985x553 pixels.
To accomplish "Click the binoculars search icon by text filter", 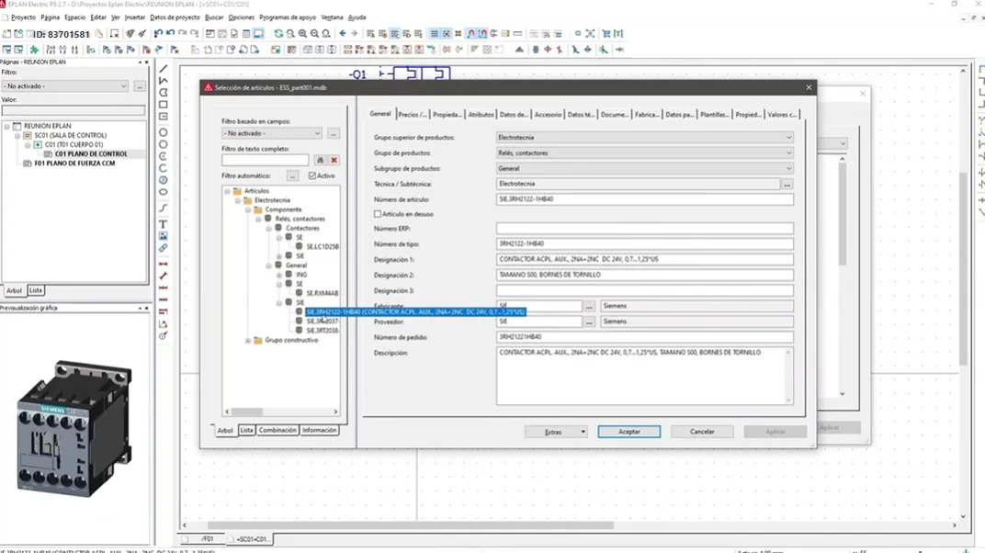I will (320, 160).
